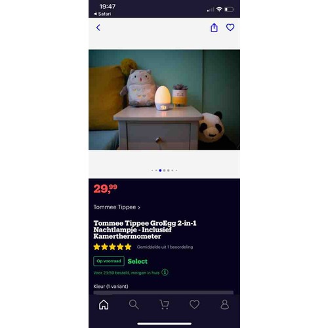The image size is (328, 328).
Task: Open the shopping cart icon
Action: pos(164,304)
